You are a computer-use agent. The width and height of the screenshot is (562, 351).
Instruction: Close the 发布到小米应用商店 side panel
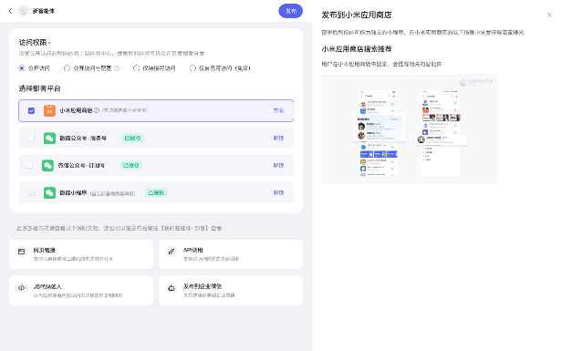point(549,15)
